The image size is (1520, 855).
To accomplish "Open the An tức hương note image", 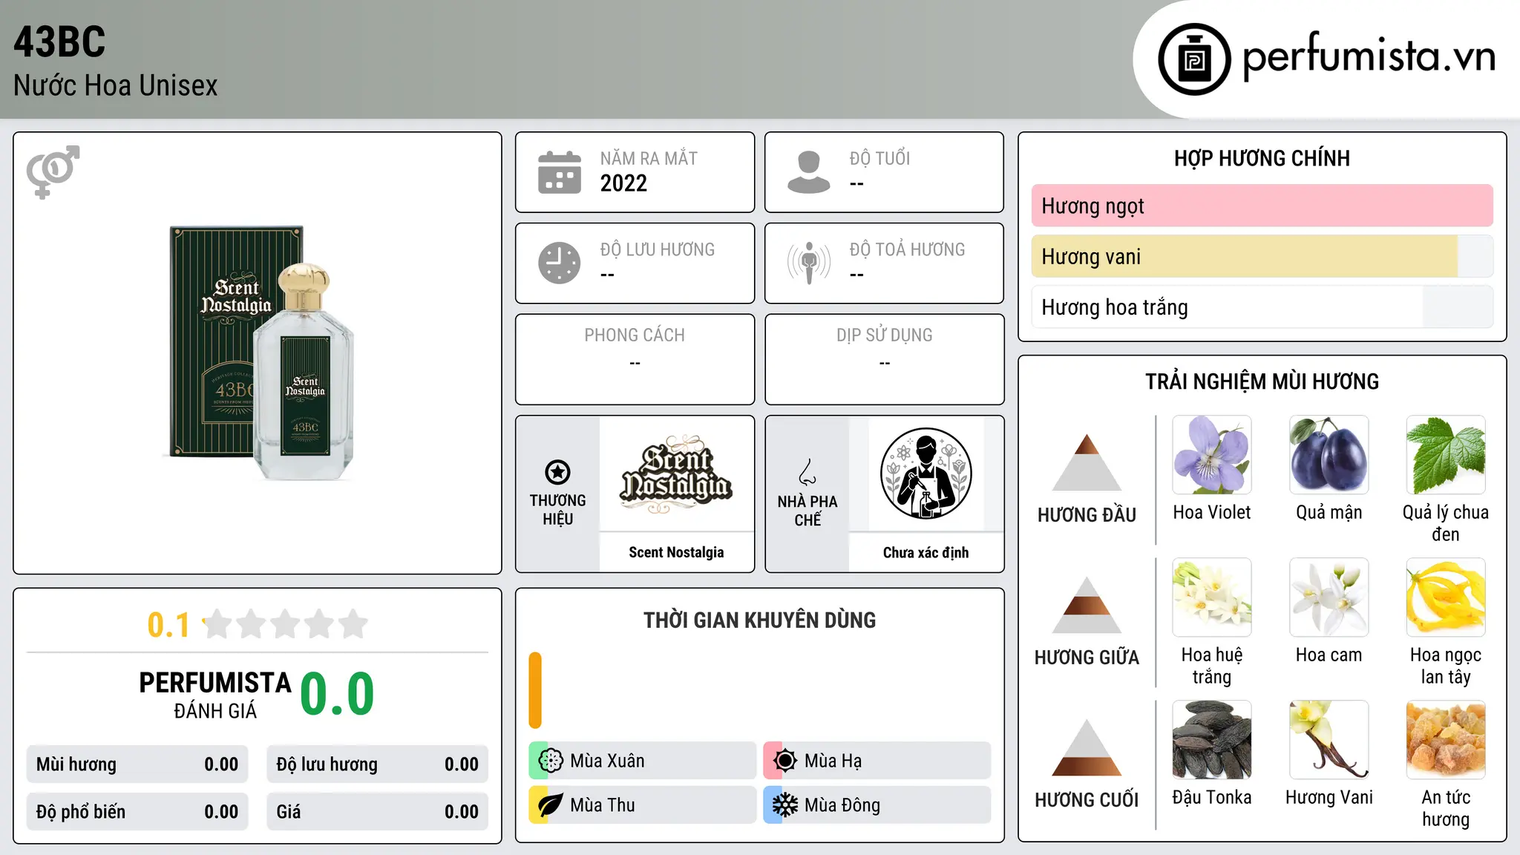I will (1446, 740).
